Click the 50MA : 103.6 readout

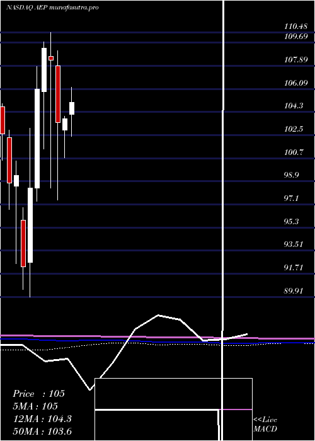tap(42, 431)
